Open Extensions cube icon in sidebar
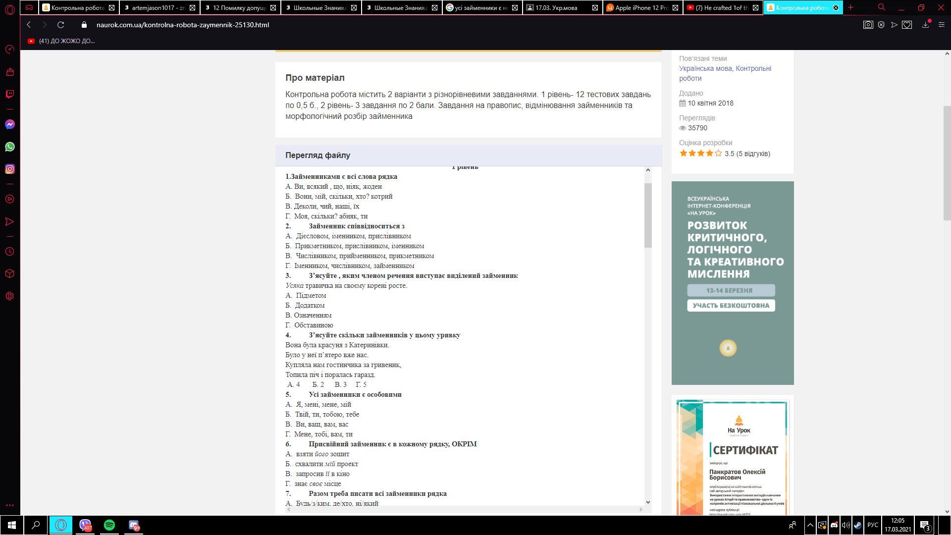 click(9, 274)
